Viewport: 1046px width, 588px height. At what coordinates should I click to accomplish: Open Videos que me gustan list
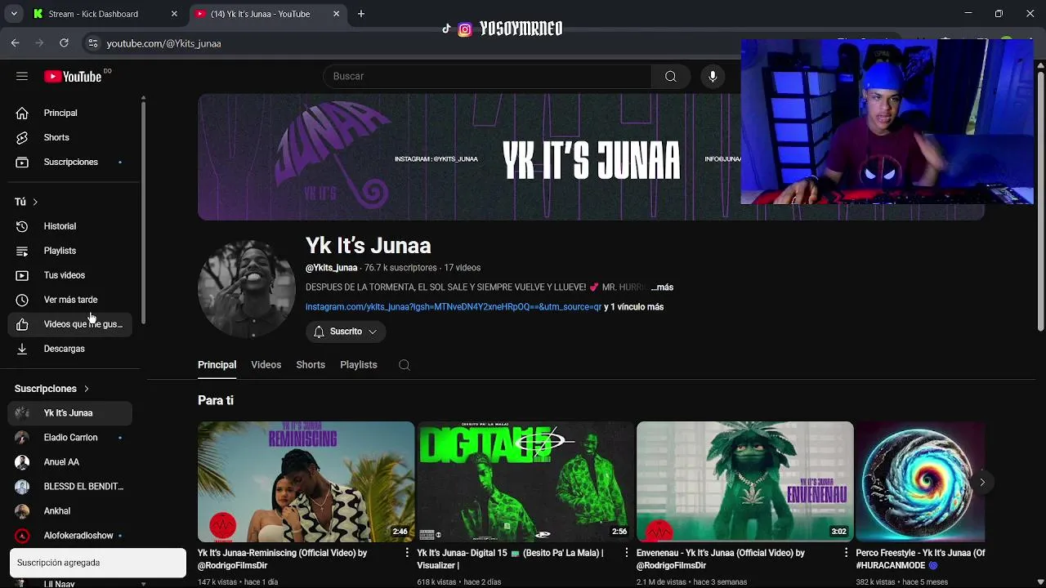point(70,324)
